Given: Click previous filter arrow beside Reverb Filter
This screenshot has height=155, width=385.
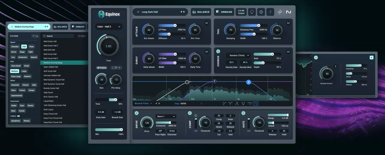Looking at the screenshot, I should [156, 103].
